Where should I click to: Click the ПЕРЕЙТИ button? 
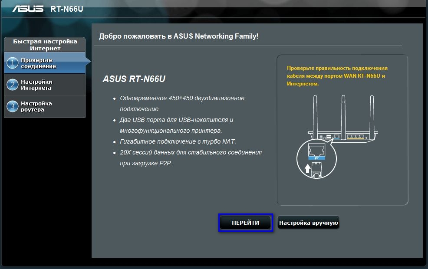coord(245,223)
